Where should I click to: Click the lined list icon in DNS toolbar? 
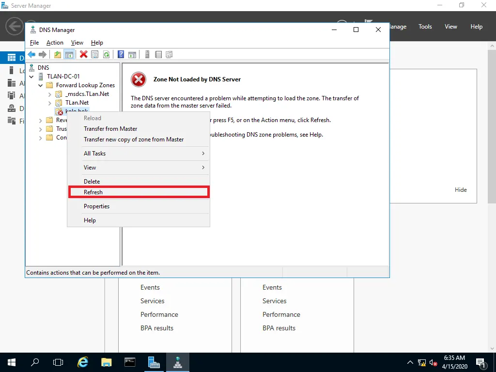pyautogui.click(x=158, y=54)
